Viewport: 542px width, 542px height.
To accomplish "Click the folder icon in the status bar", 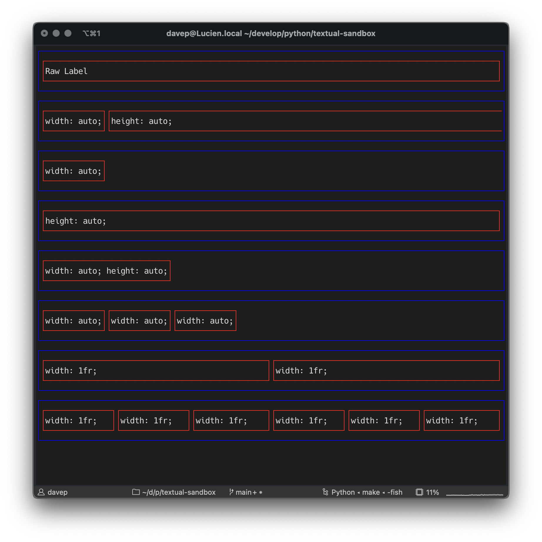I will click(x=136, y=492).
